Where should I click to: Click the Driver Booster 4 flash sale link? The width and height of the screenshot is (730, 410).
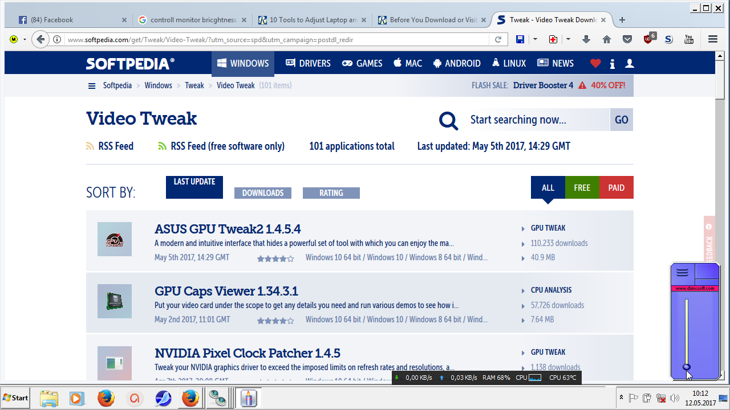pyautogui.click(x=543, y=85)
